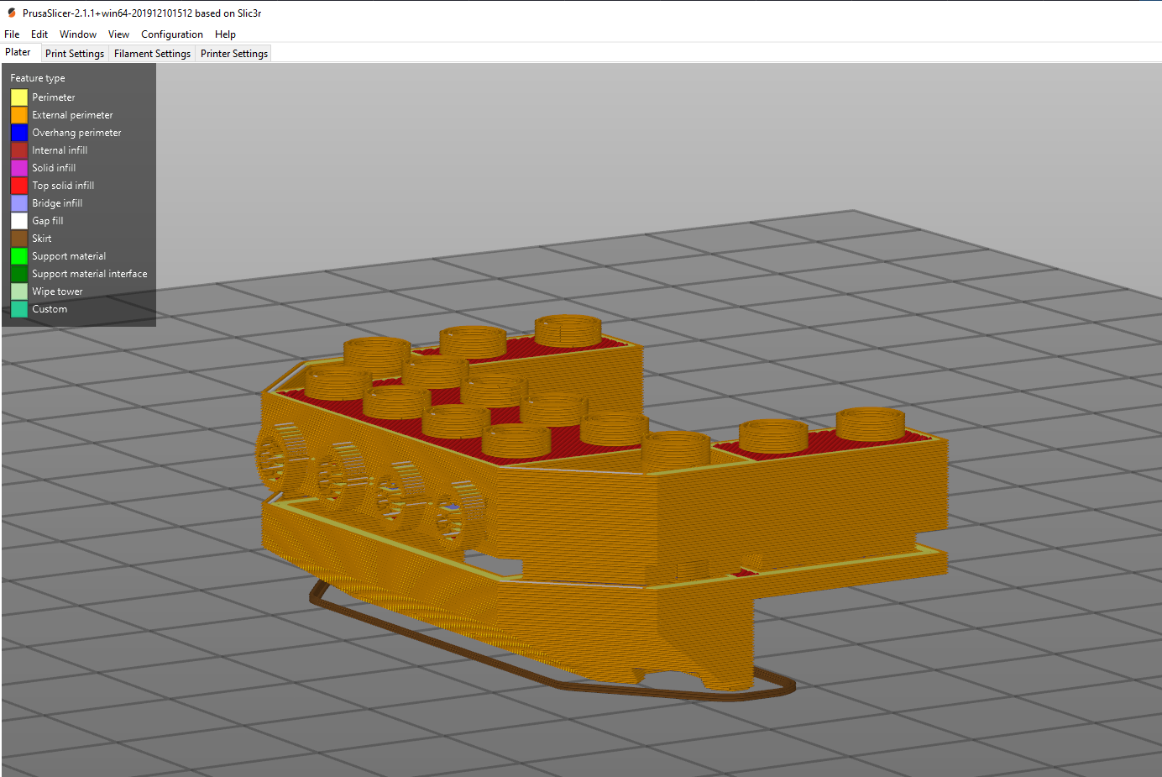Open the Configuration menu

[x=171, y=34]
